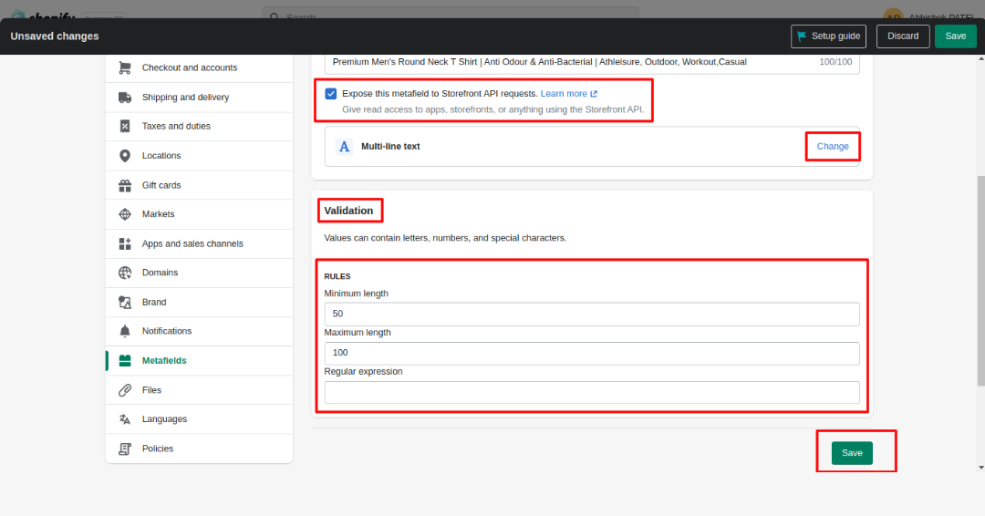Viewport: 985px width, 516px height.
Task: Click the Languages translate icon
Action: [125, 418]
